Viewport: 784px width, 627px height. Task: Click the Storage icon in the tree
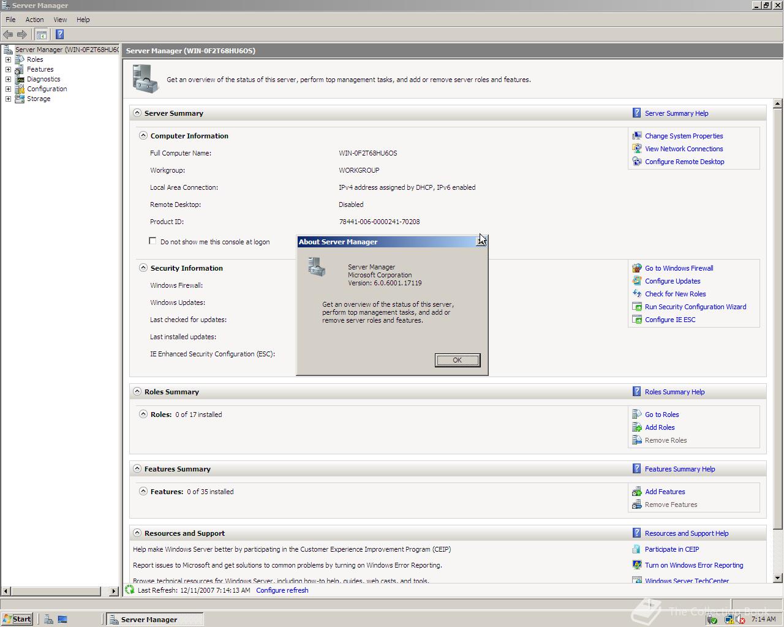(20, 99)
